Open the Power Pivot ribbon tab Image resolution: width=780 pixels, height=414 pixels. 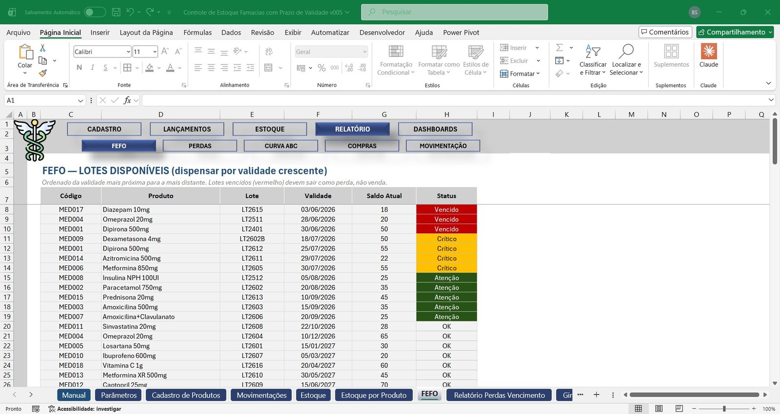click(x=461, y=32)
